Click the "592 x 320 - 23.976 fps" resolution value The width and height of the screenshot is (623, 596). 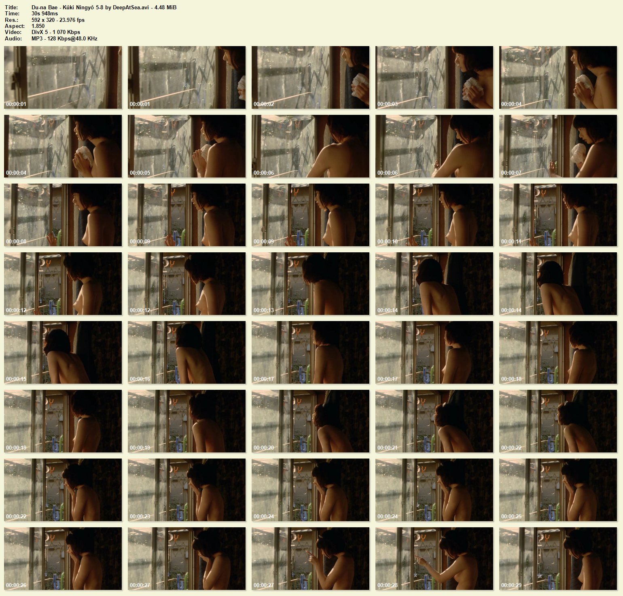pos(58,20)
